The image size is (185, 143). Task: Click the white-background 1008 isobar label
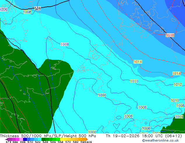[x=65, y=44]
